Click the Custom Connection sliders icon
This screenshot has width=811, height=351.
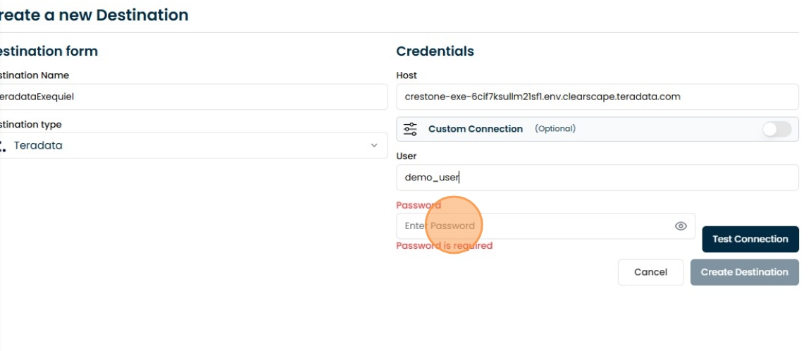coord(410,129)
